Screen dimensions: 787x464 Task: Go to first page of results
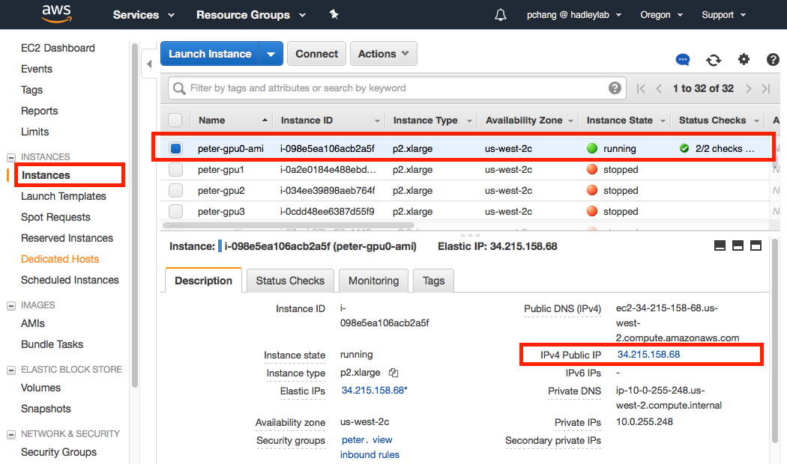tap(640, 89)
